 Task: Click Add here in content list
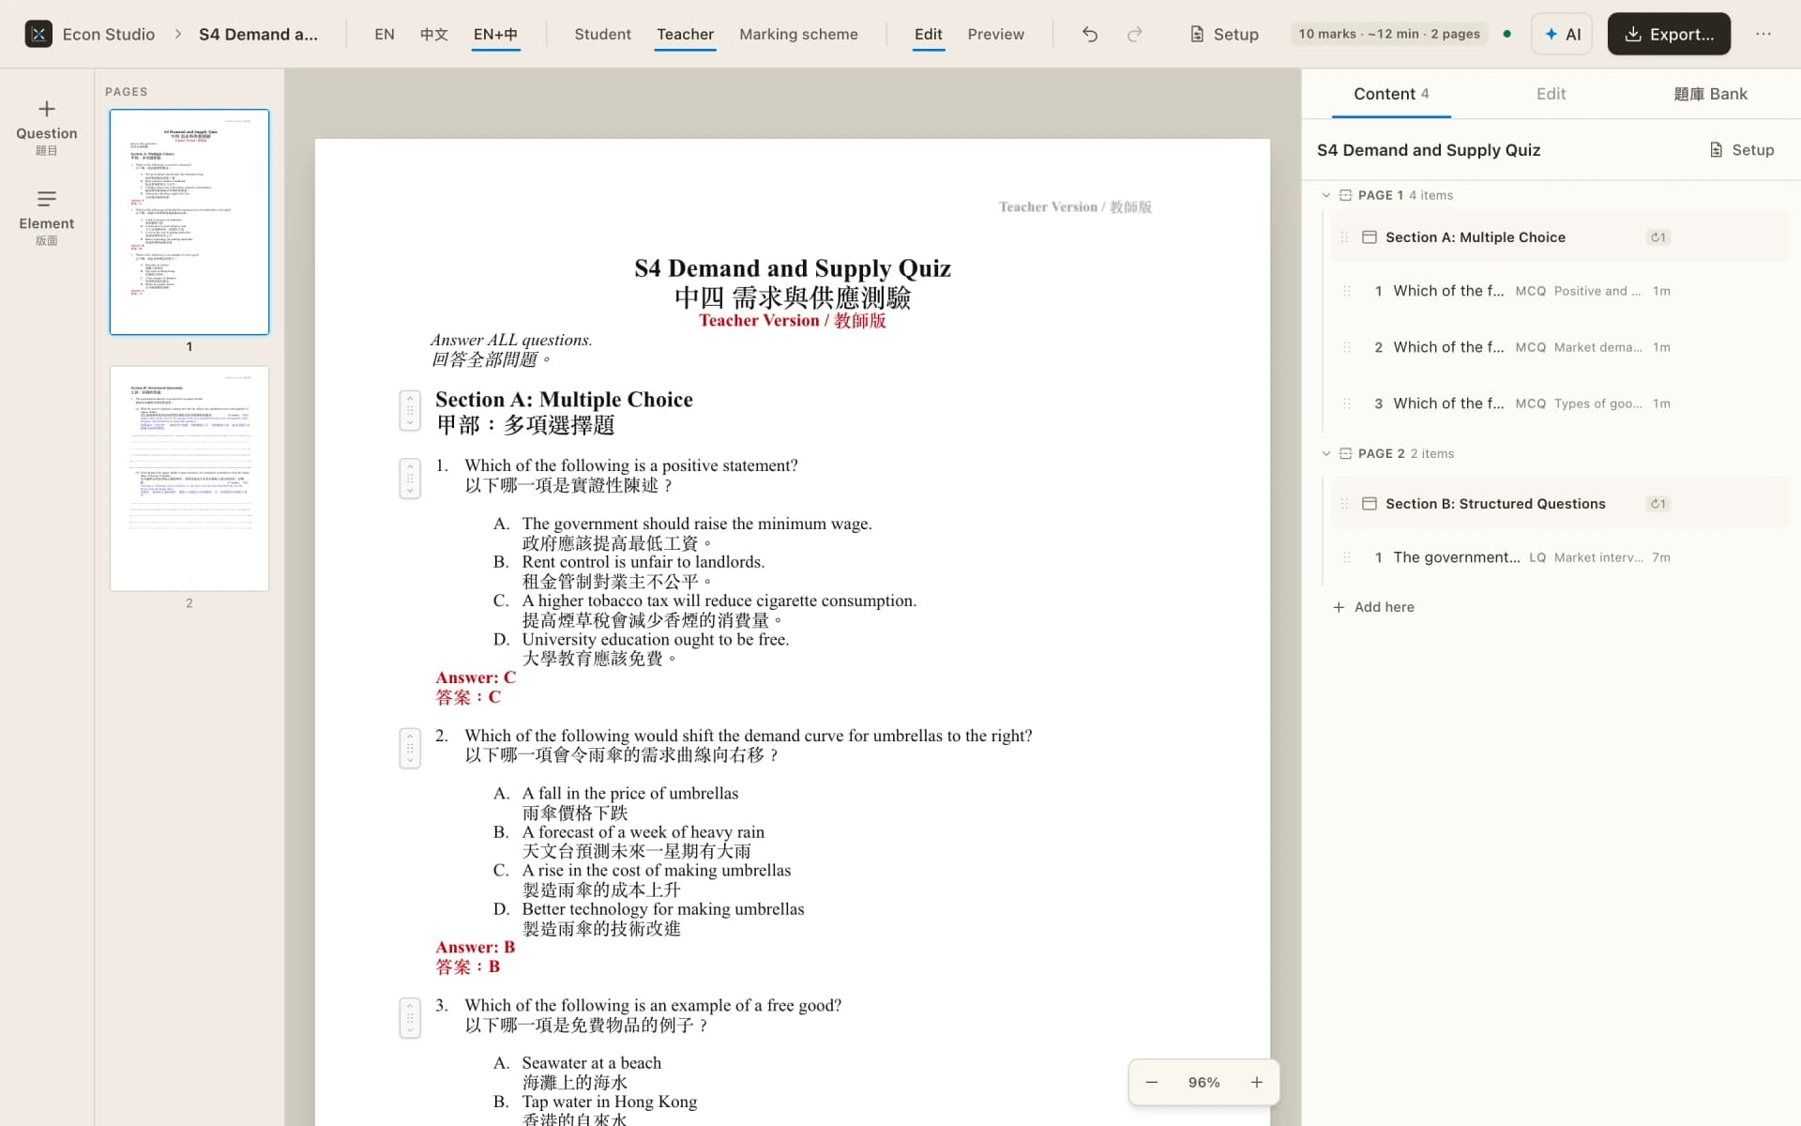[1373, 607]
